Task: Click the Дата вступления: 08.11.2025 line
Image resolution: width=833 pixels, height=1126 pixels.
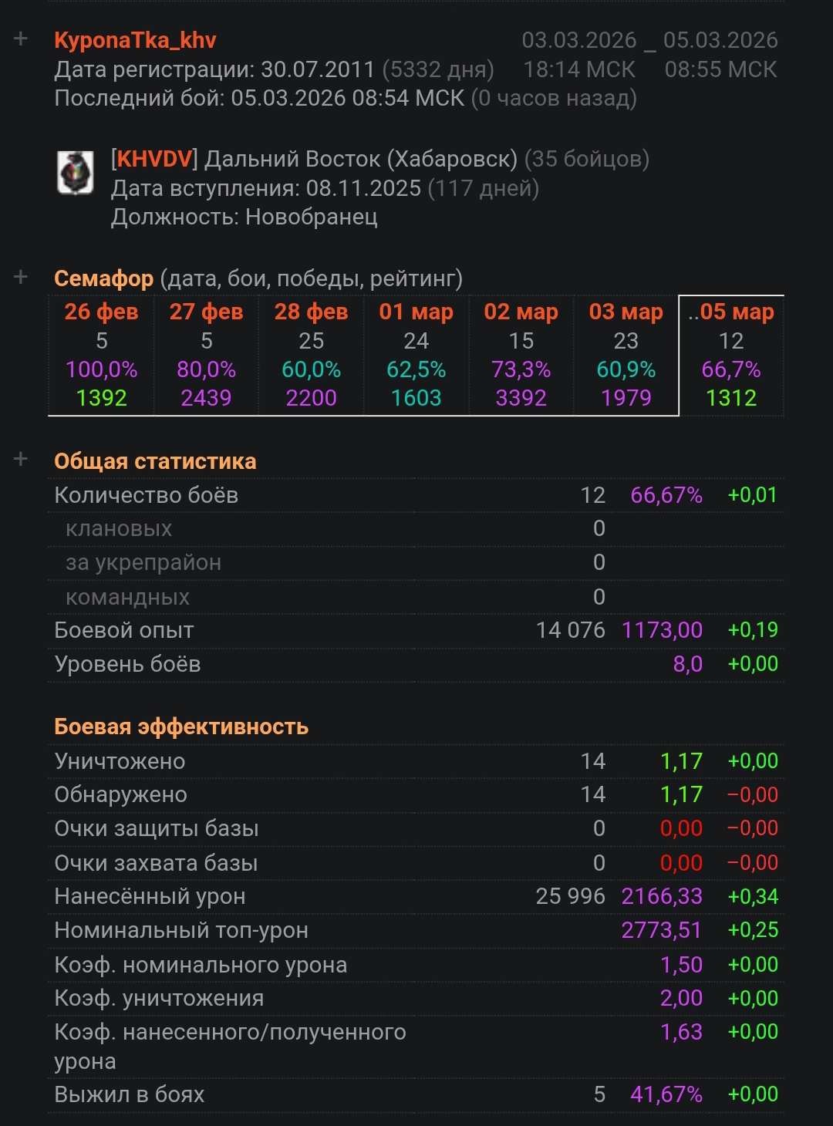Action: tap(325, 188)
